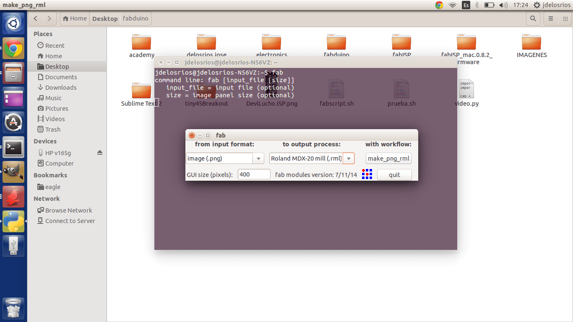Open search in Files window
Viewport: 573px width, 322px height.
point(533,18)
